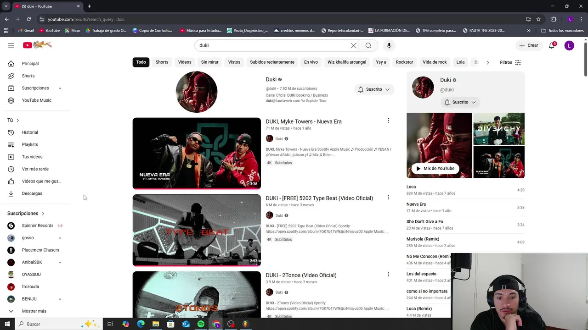
Task: Open the notifications bell
Action: [552, 45]
